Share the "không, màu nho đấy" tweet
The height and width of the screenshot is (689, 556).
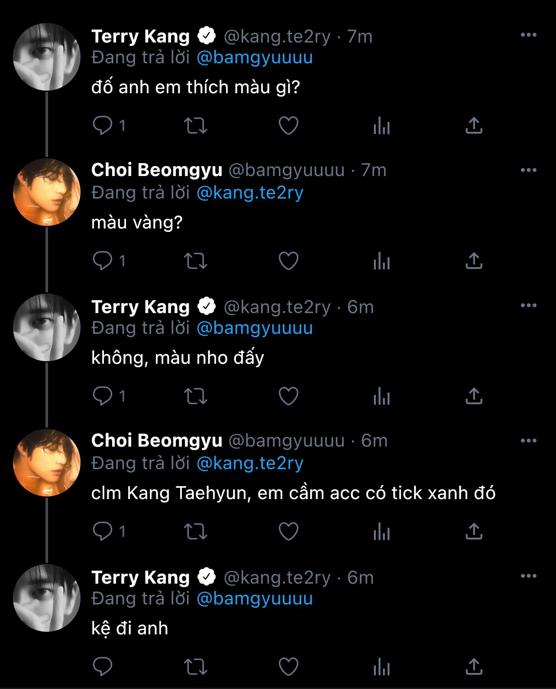(x=474, y=396)
